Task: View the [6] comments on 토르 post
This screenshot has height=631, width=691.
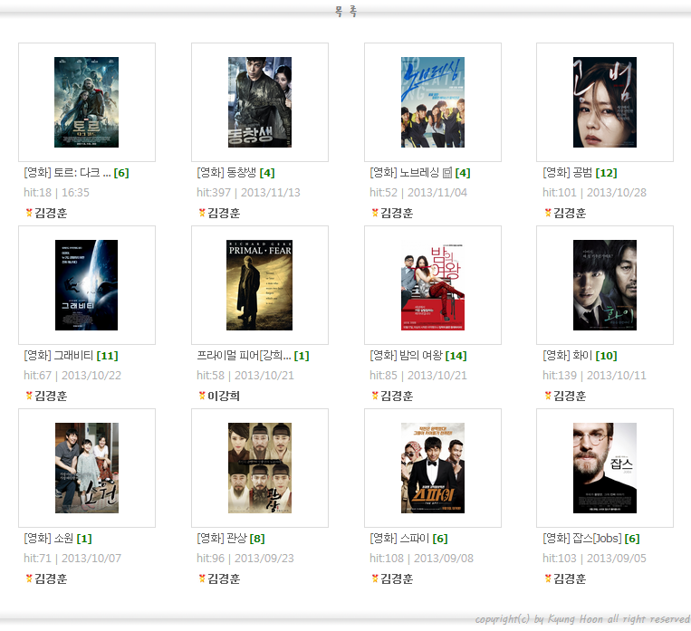Action: (121, 173)
